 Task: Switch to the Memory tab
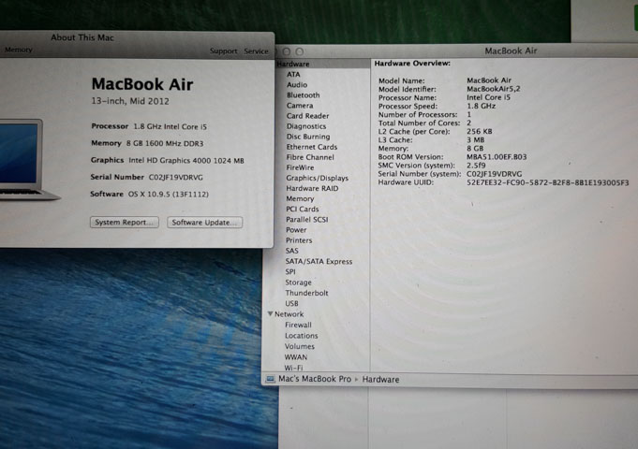click(18, 51)
